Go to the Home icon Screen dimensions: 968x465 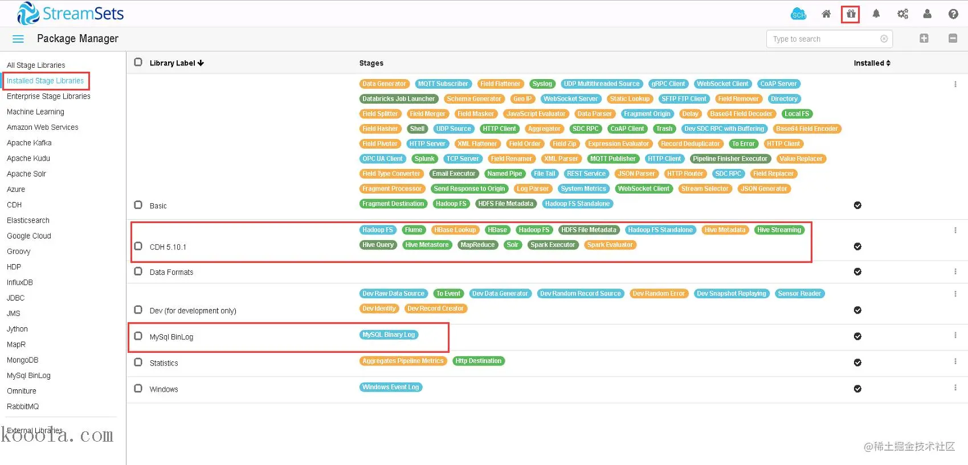click(x=826, y=14)
